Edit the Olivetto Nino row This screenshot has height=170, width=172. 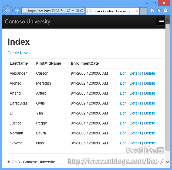coord(123,143)
